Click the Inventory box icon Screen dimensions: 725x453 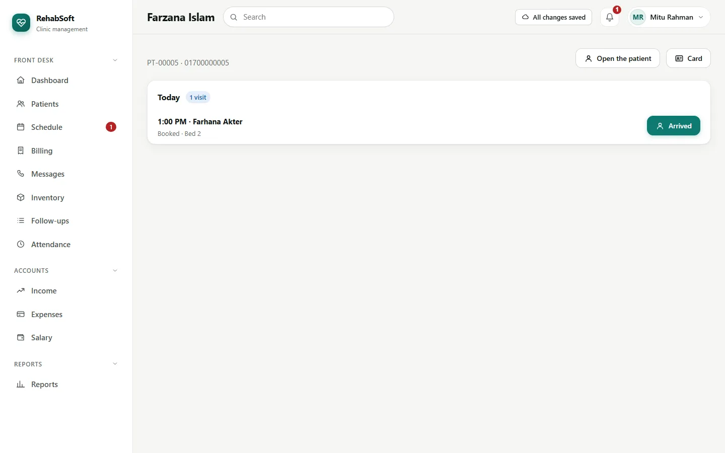point(21,198)
